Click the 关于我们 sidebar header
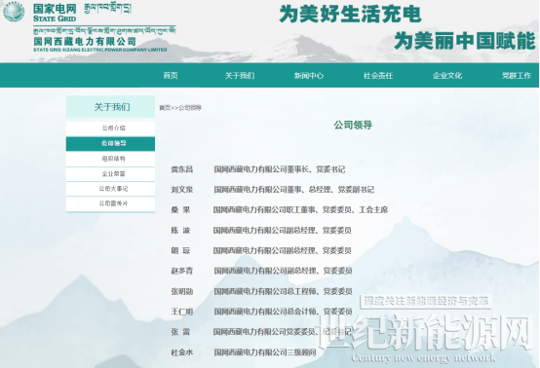This screenshot has width=540, height=368. click(x=110, y=107)
